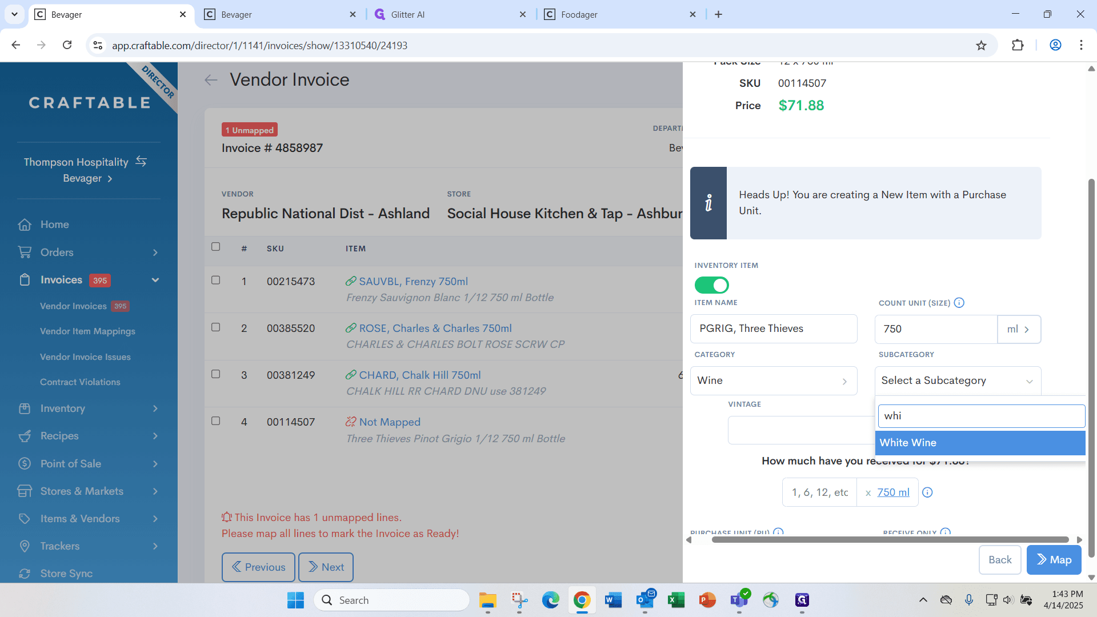Expand the Items & Vendors chevron
The height and width of the screenshot is (617, 1097).
point(155,519)
